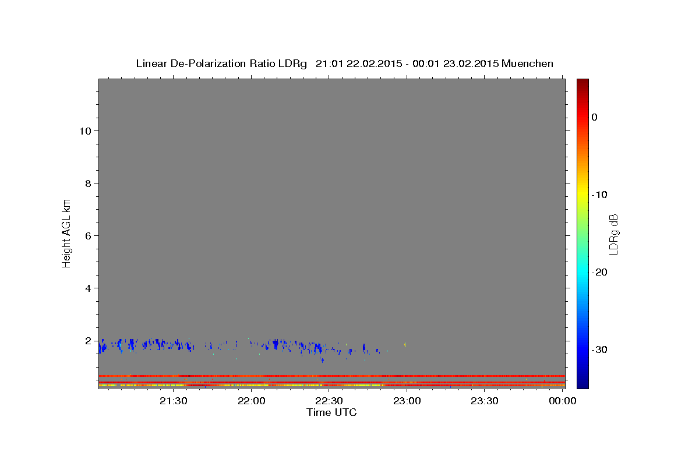The height and width of the screenshot is (466, 699).
Task: Click the plot title 'Linear De-Polarization Ratio LDRg'
Action: tap(221, 63)
